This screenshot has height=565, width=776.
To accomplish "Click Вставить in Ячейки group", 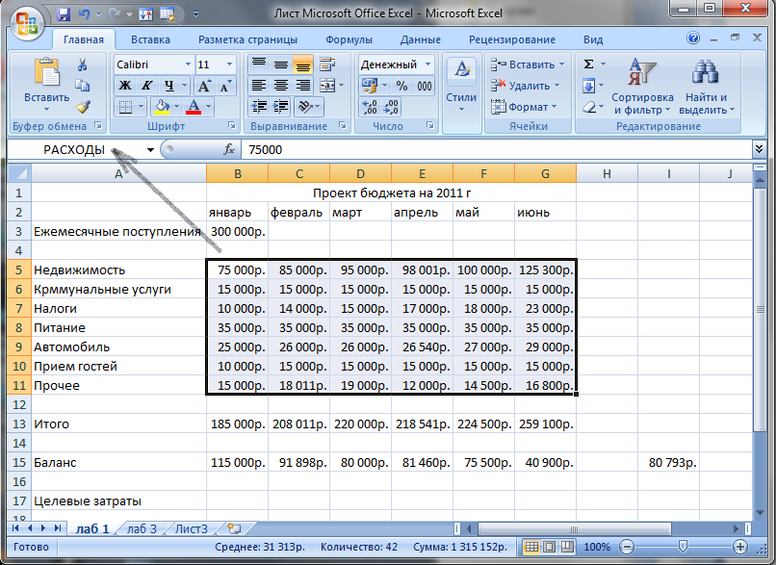I will (x=528, y=64).
